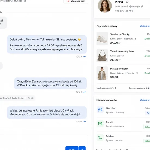The width and height of the screenshot is (150, 150).
Task: Select phone number +48 600 123 456
Action: [x=124, y=11]
